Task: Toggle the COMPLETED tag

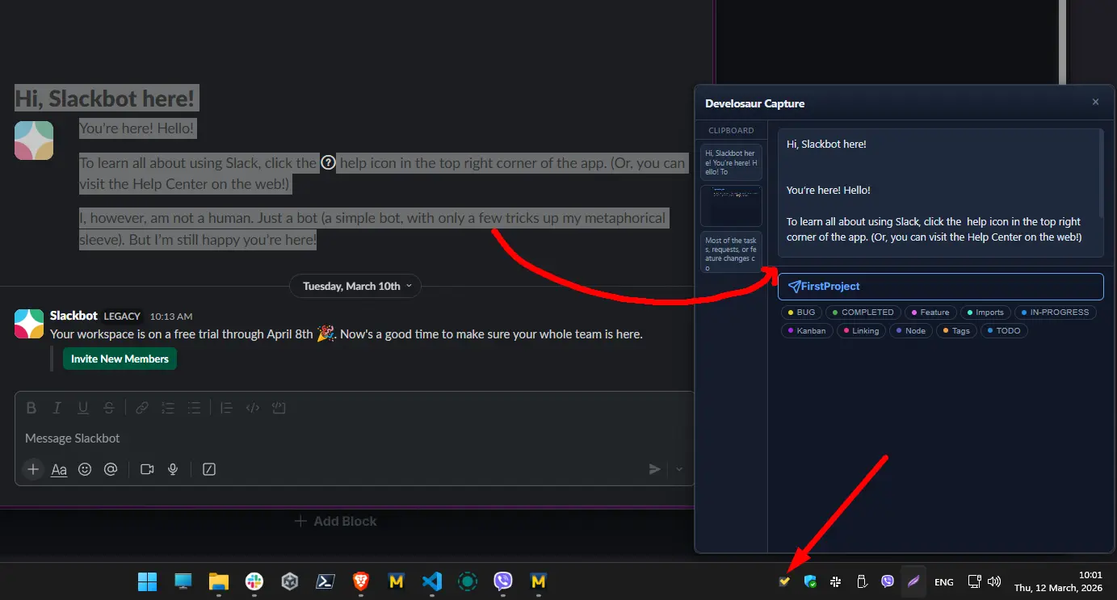Action: click(x=863, y=313)
